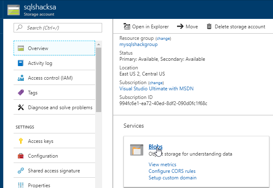Screen dimensions: 273x188
Task: Click the Blobs service tile icon
Action: click(137, 149)
